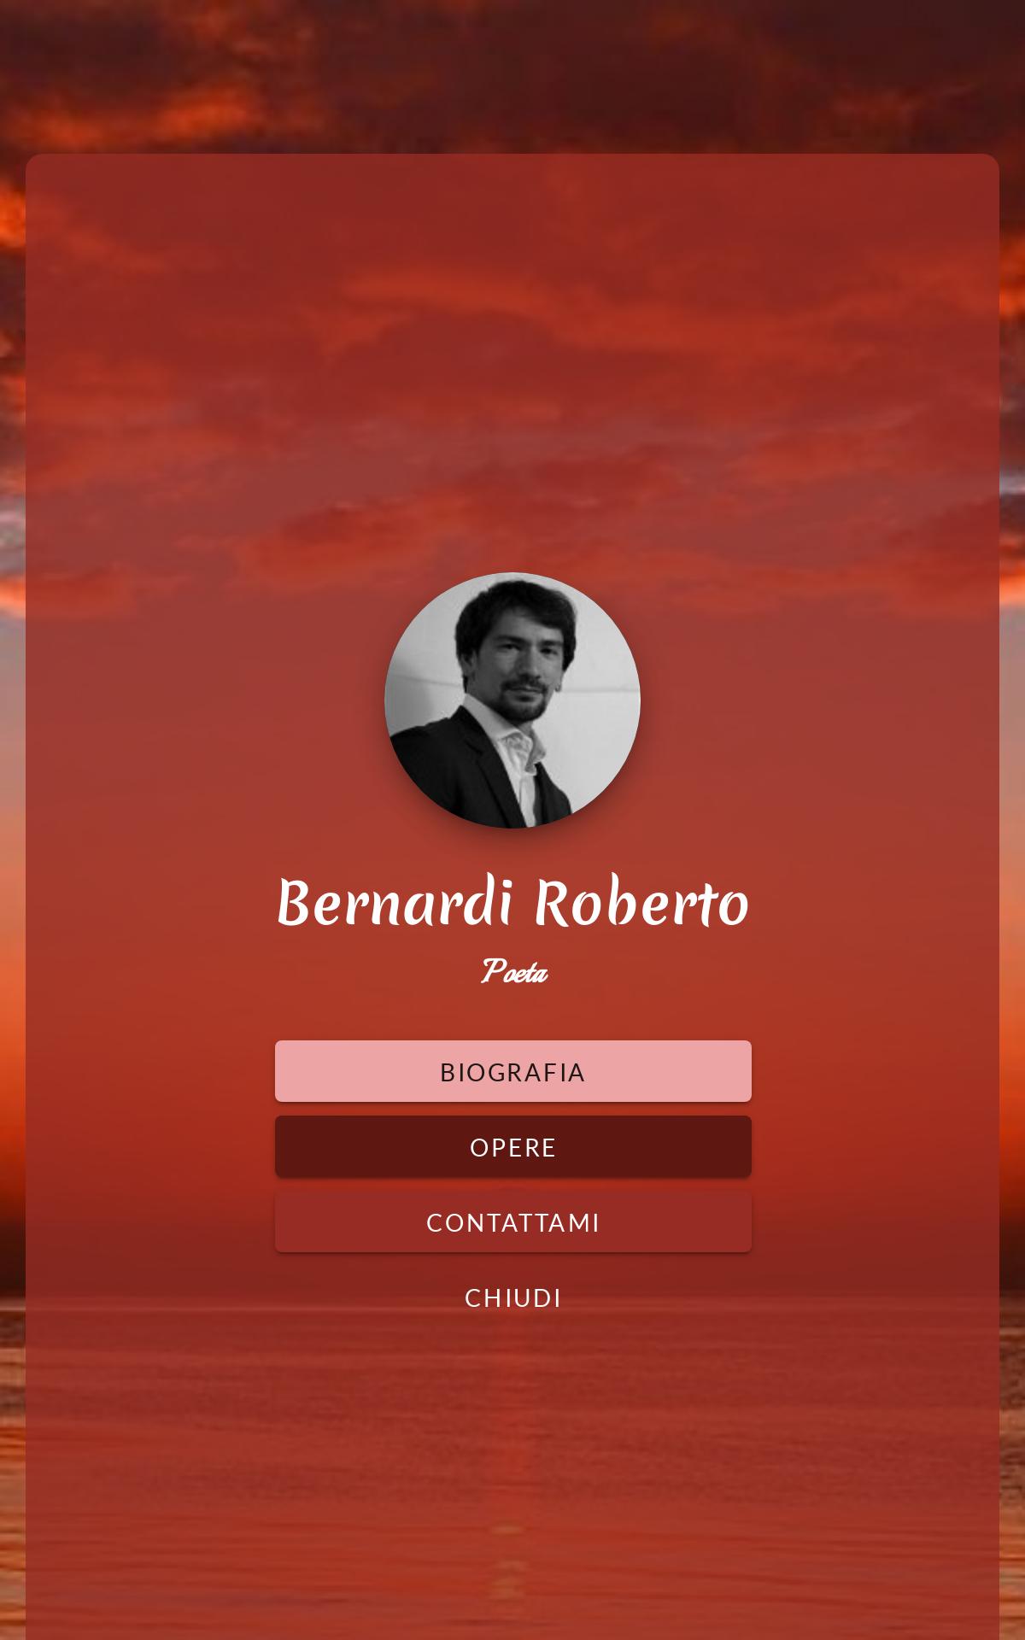Select the poet's name title
The height and width of the screenshot is (1640, 1025).
(x=512, y=903)
